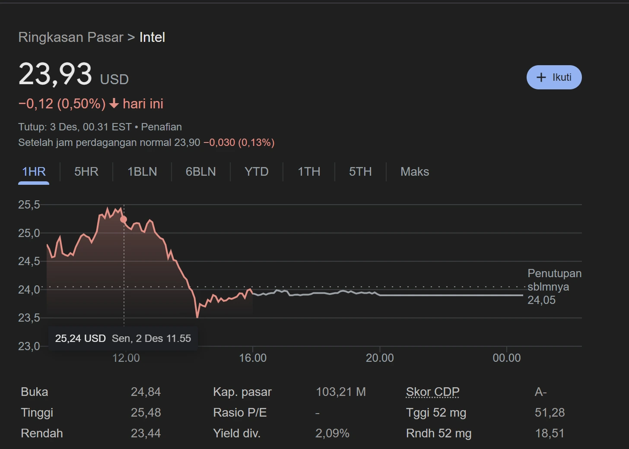This screenshot has height=449, width=629.
Task: Open the Maks full-history chart
Action: click(415, 172)
